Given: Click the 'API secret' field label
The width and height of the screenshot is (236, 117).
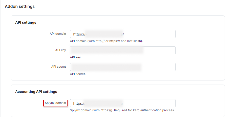Looking at the screenshot, I should coord(58,67).
